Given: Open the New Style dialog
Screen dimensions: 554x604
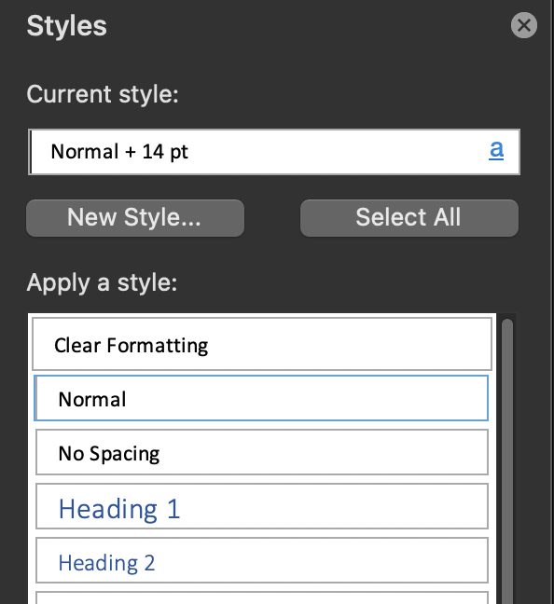Looking at the screenshot, I should click(x=135, y=217).
